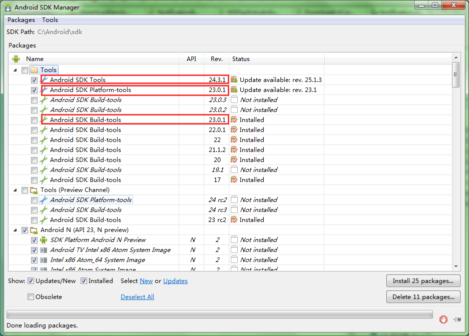Select the Android SDK Build-tools 22 row

(x=230, y=140)
